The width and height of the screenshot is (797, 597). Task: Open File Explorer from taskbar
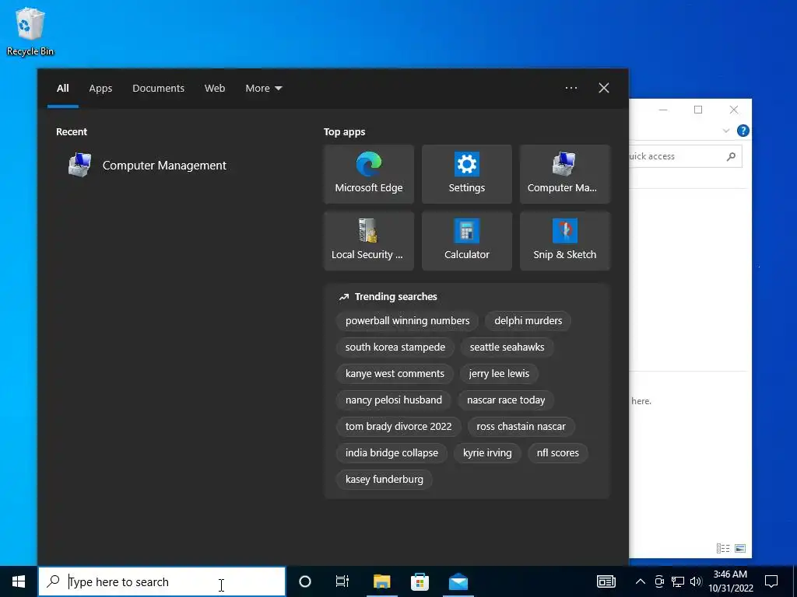[x=381, y=581]
